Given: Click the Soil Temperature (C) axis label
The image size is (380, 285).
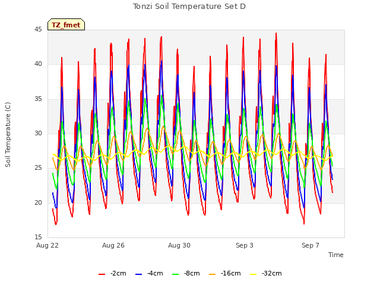Looking at the screenshot, I should [8, 135].
